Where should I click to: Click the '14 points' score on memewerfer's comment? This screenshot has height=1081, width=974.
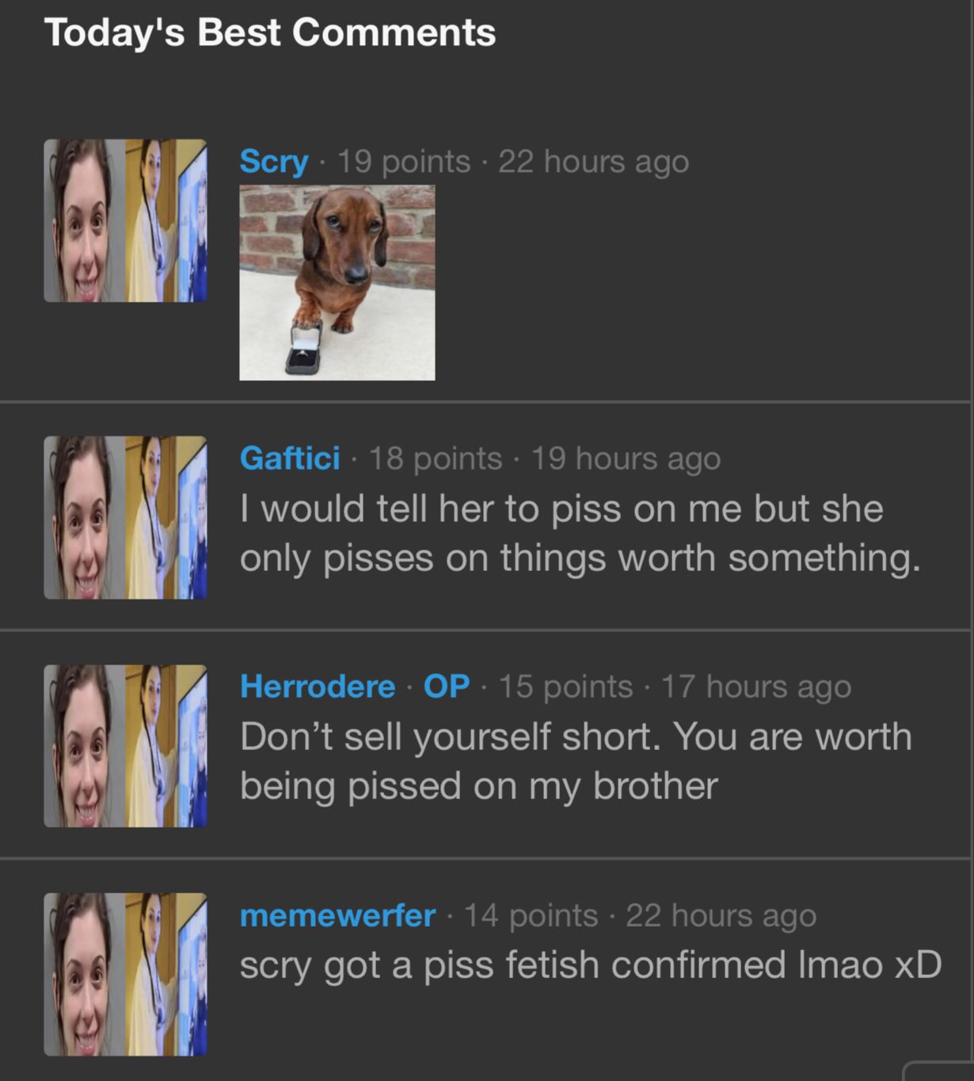[531, 915]
